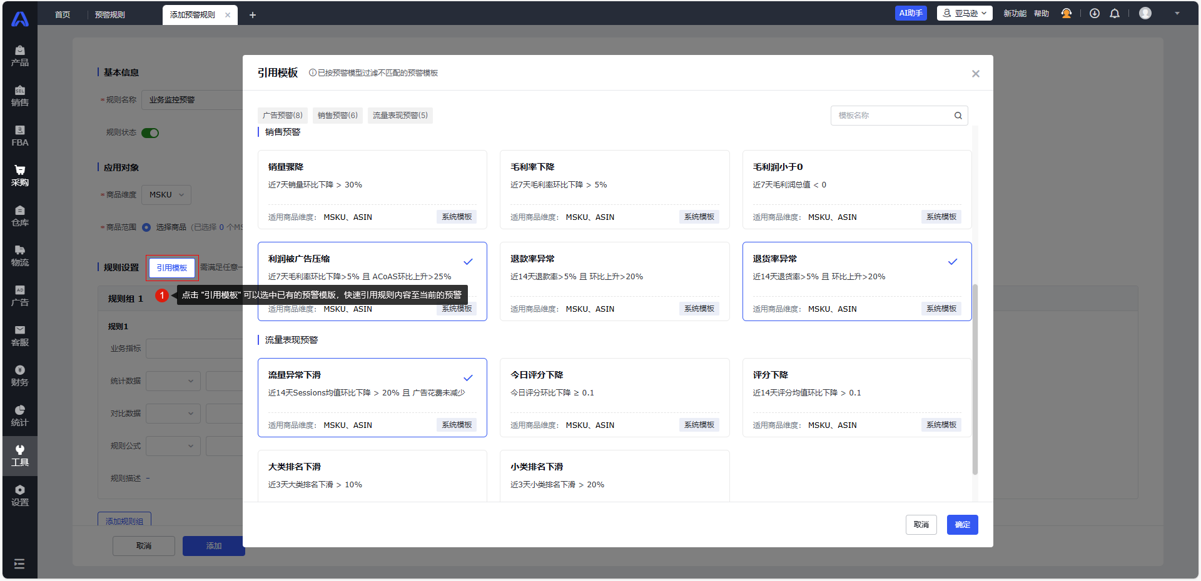Open the FBA sidebar module
The width and height of the screenshot is (1201, 581).
(19, 136)
